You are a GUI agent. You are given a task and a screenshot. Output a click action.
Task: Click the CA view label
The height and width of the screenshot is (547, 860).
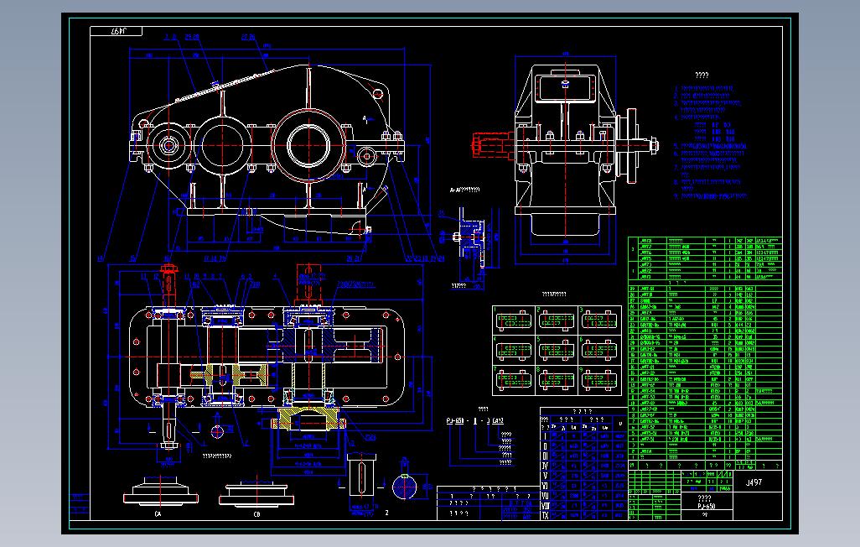click(158, 514)
